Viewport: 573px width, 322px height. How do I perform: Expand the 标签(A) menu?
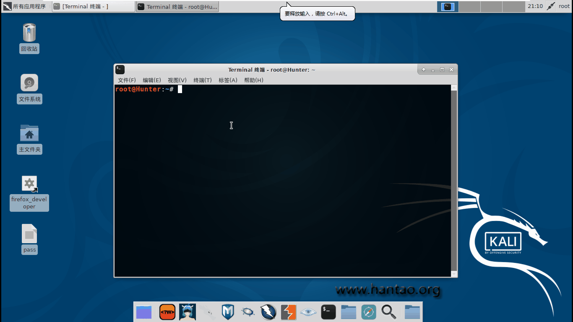pos(228,80)
